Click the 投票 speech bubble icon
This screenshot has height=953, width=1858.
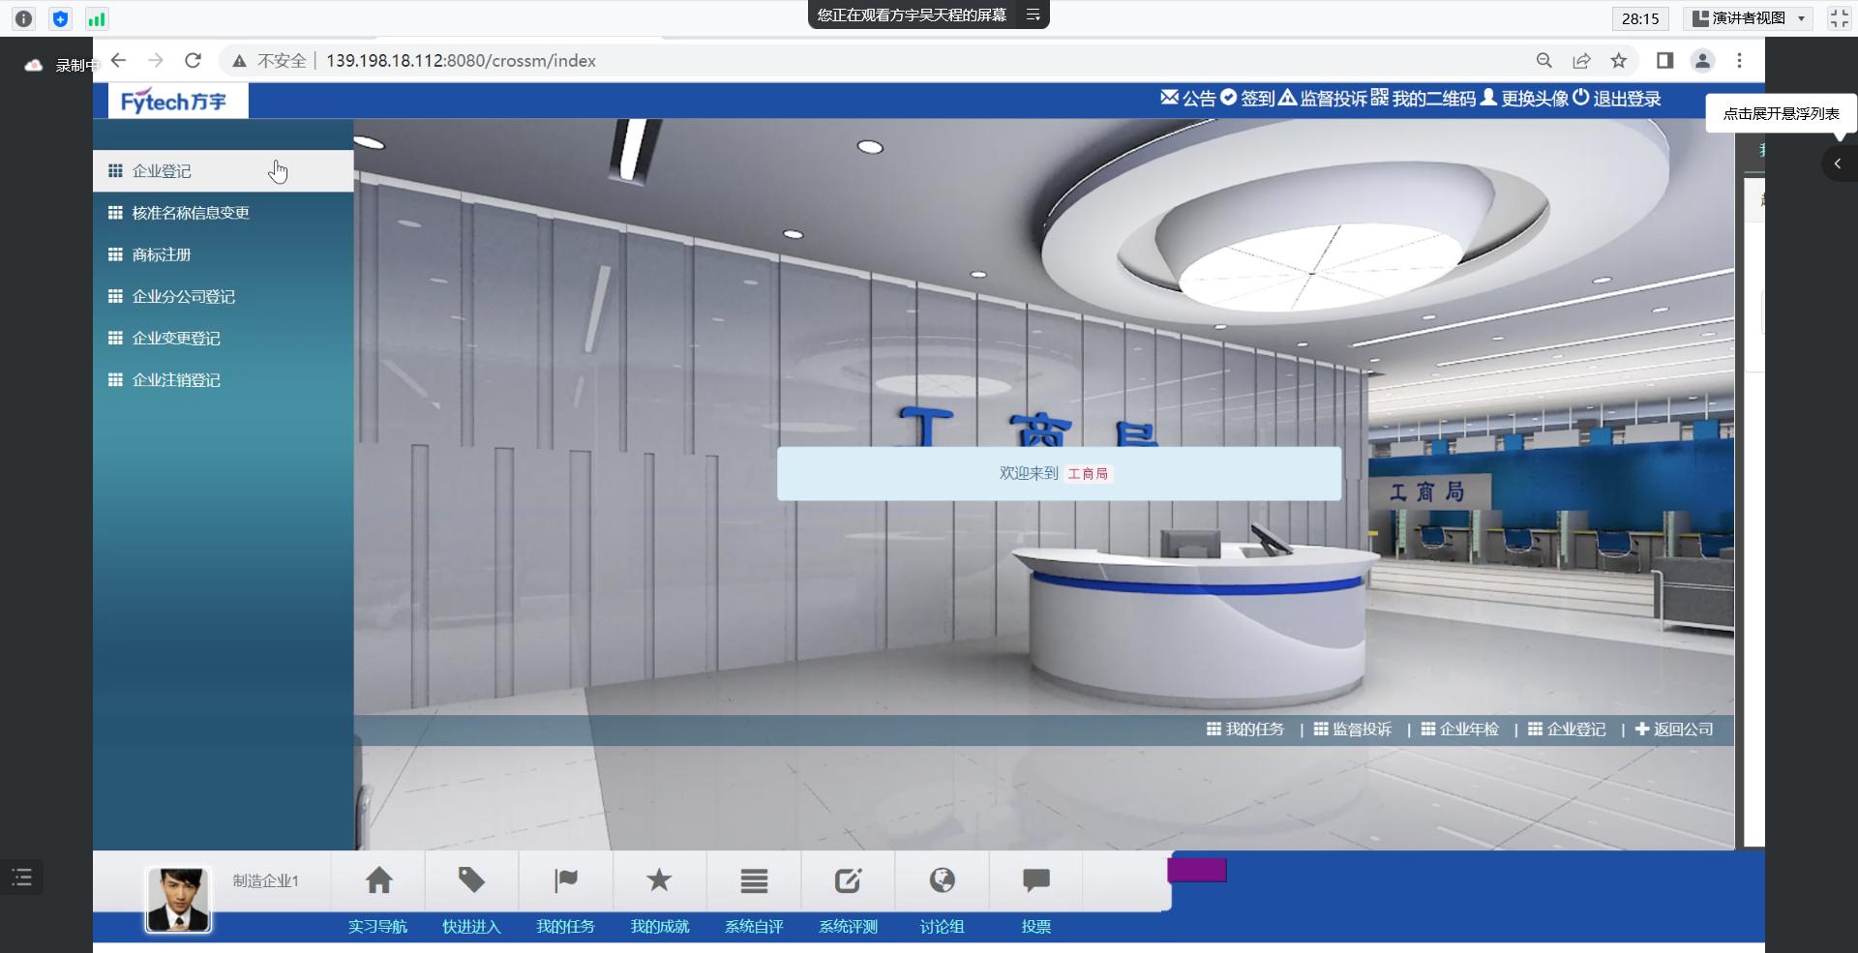1035,880
